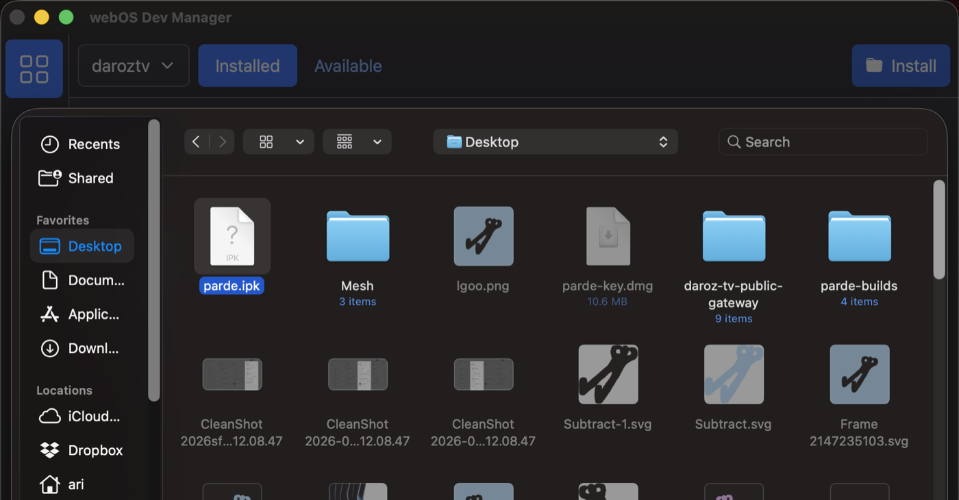
Task: Select the Frame 2147235103.svg thumbnail
Action: (860, 374)
